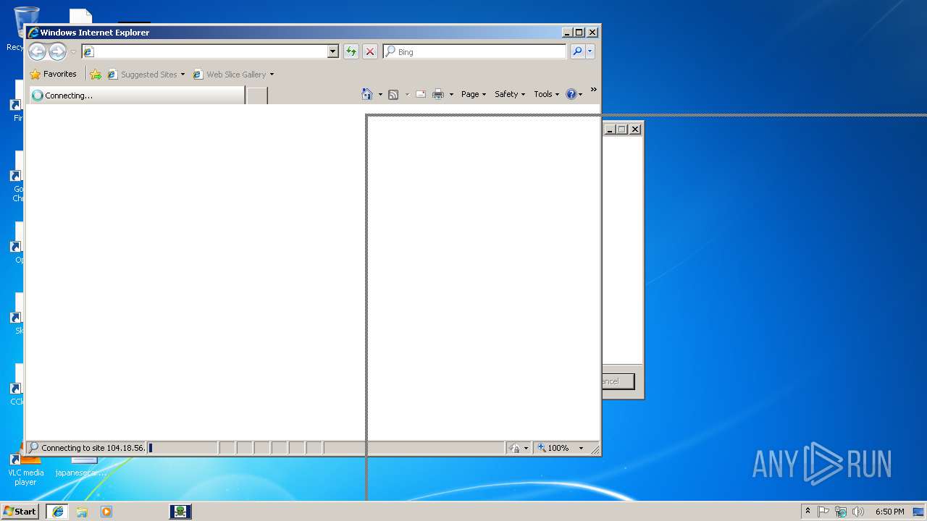Open the search provider dropdown arrow
The height and width of the screenshot is (521, 927).
(x=590, y=51)
